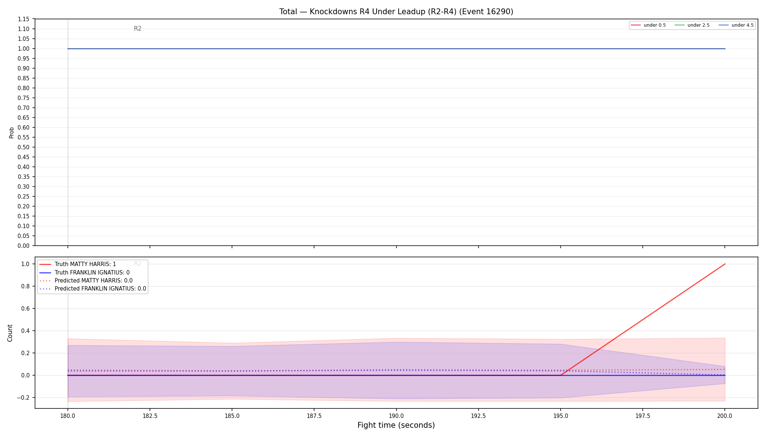Click the flat probability line at 1.00
The height and width of the screenshot is (438, 766).
pos(396,49)
